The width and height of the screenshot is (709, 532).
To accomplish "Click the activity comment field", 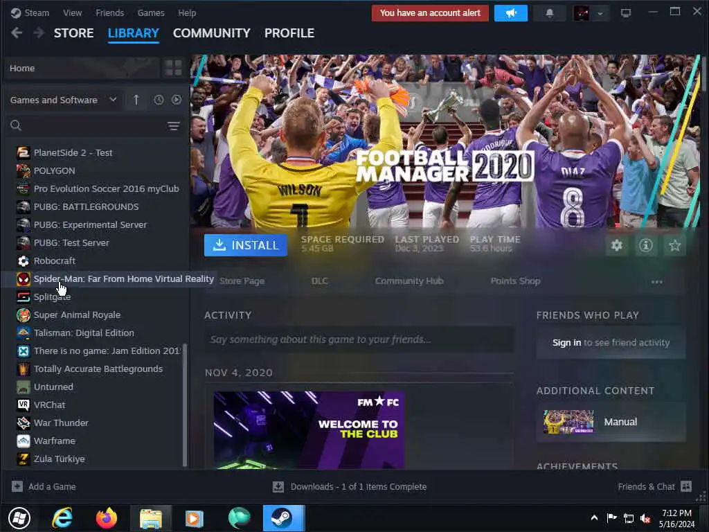I will (359, 339).
